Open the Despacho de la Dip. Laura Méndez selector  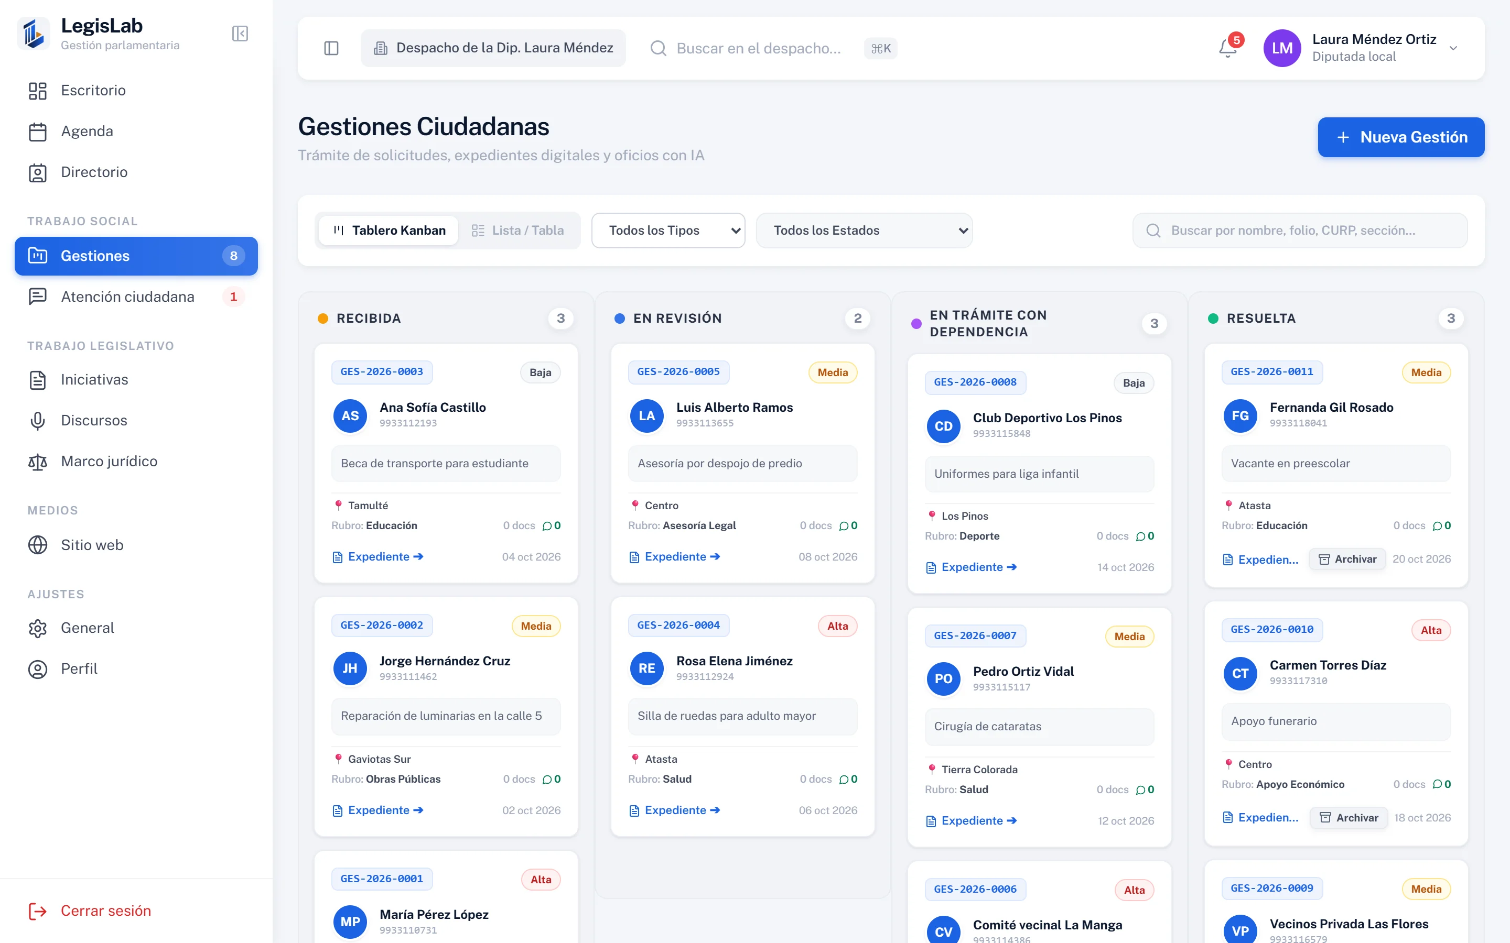[493, 48]
